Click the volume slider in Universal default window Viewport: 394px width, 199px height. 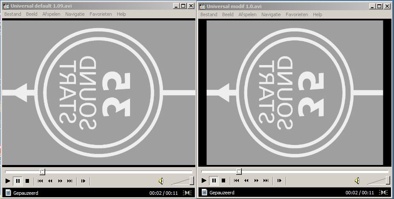183,181
